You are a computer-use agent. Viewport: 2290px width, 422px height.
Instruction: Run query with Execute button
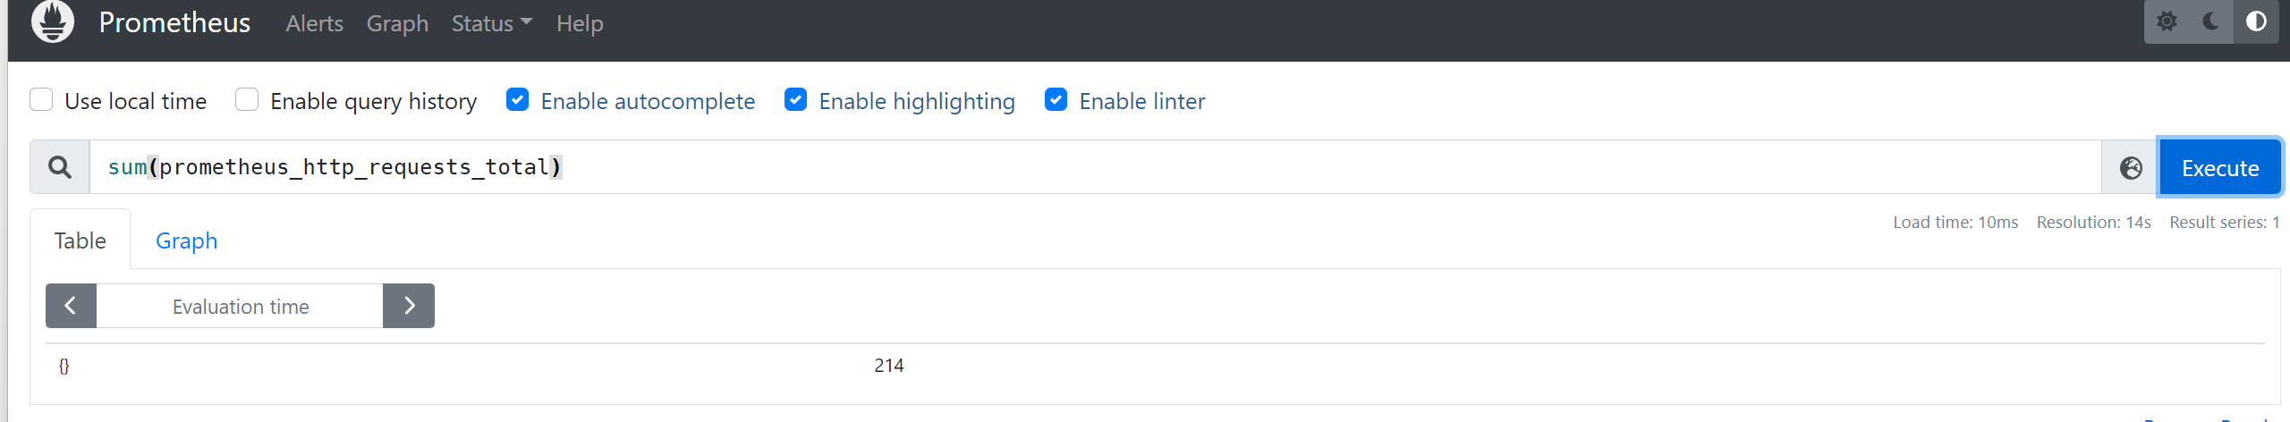pyautogui.click(x=2220, y=167)
